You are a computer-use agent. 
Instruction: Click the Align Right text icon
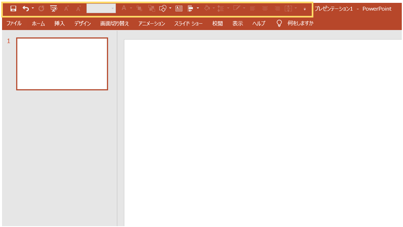[277, 9]
